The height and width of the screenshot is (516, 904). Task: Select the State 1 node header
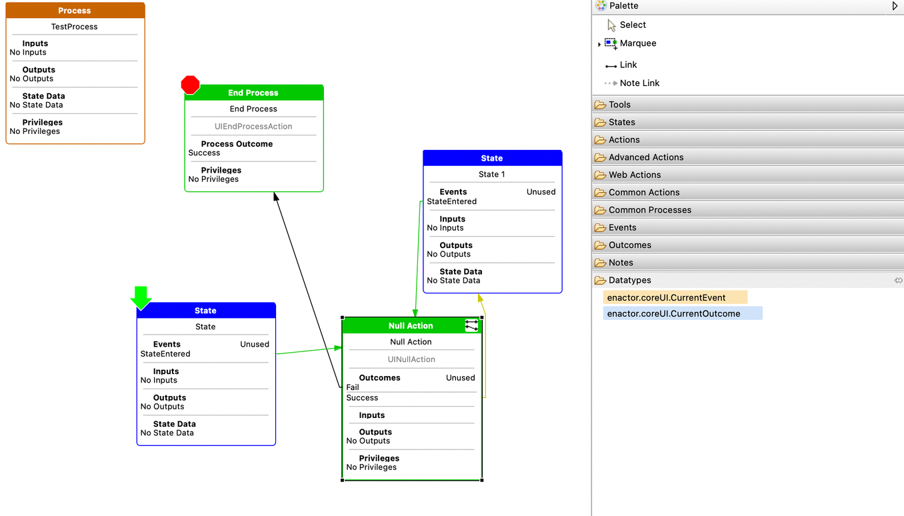492,158
